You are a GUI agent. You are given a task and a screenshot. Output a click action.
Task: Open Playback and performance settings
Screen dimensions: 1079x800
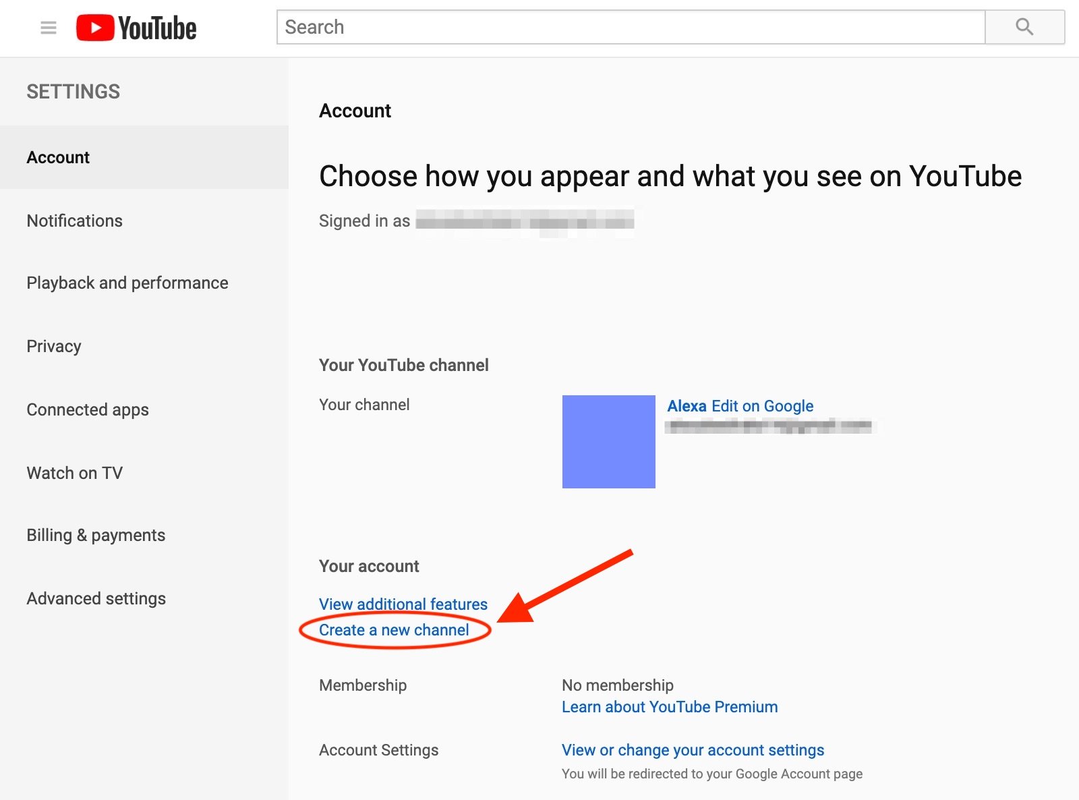click(127, 283)
